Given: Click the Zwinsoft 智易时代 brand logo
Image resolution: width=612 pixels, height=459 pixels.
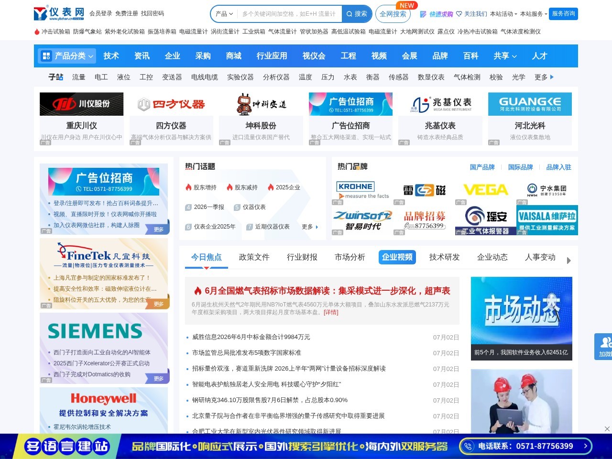Looking at the screenshot, I should pos(362,220).
